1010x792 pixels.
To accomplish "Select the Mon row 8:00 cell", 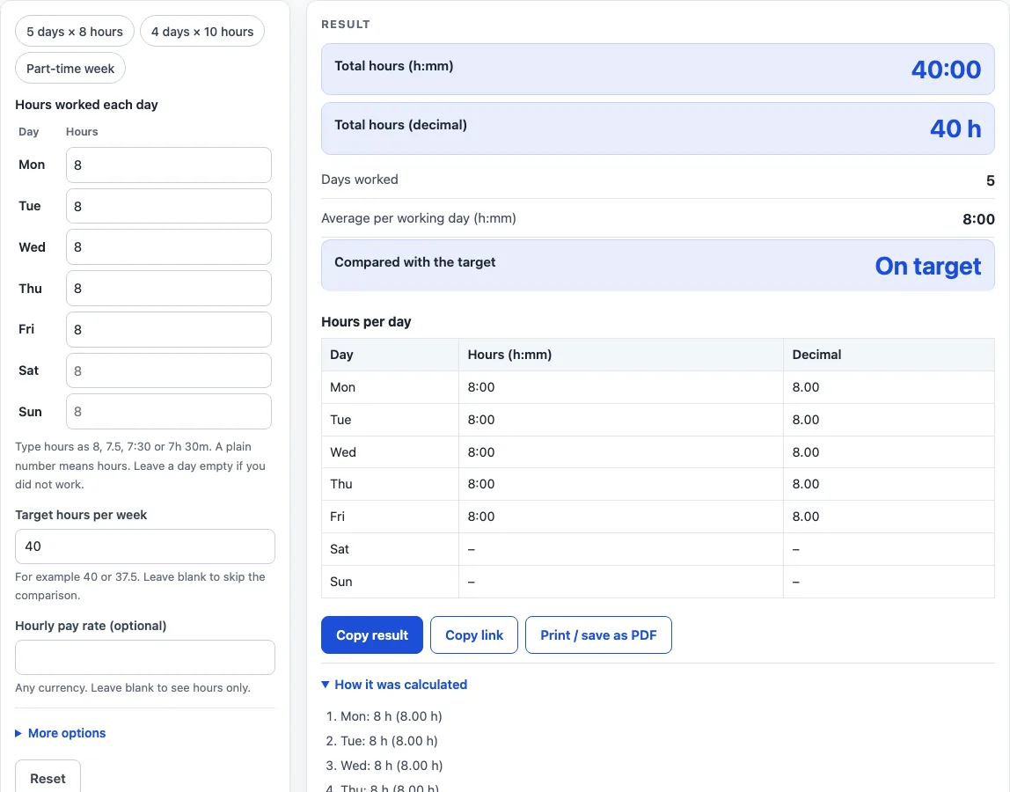I will 621,387.
